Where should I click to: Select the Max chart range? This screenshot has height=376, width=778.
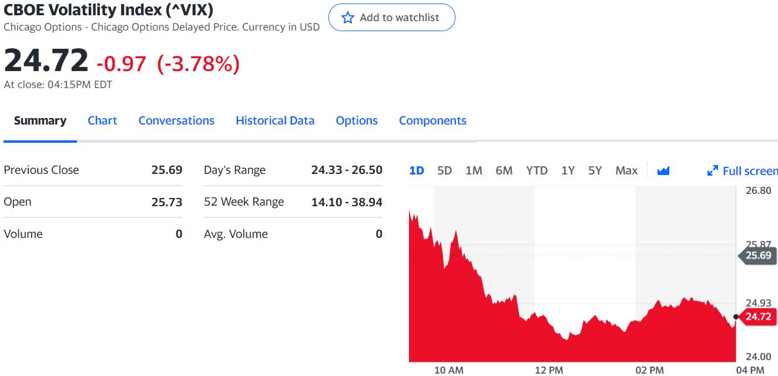[626, 170]
